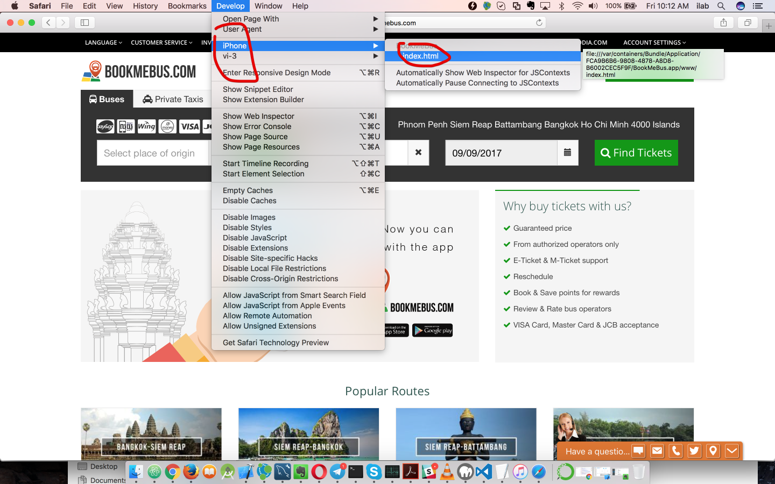Open Spotlight search in menu bar
The height and width of the screenshot is (484, 775).
coord(721,6)
